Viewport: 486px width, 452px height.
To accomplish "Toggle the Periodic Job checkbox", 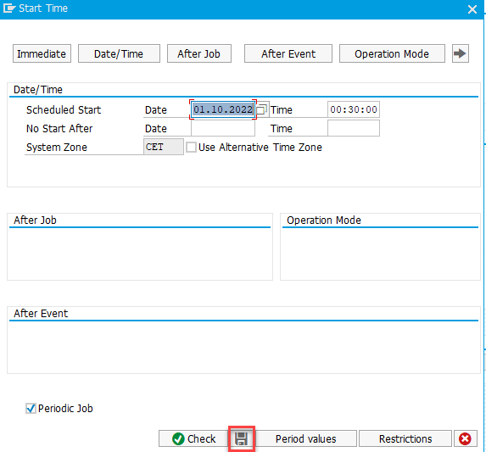I will (x=31, y=408).
